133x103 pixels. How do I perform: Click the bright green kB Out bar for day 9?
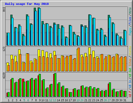(40, 85)
